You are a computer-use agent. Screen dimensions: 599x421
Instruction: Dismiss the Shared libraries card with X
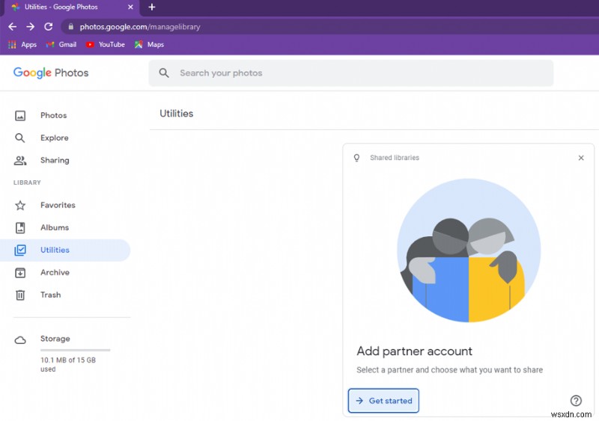tap(581, 158)
